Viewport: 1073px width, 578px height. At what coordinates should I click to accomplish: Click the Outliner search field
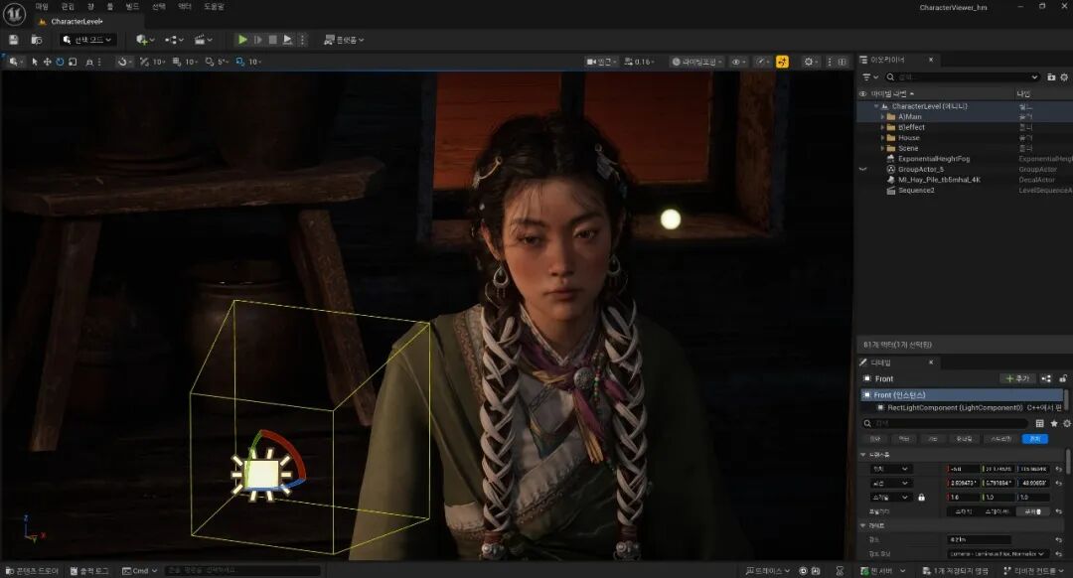(x=962, y=77)
